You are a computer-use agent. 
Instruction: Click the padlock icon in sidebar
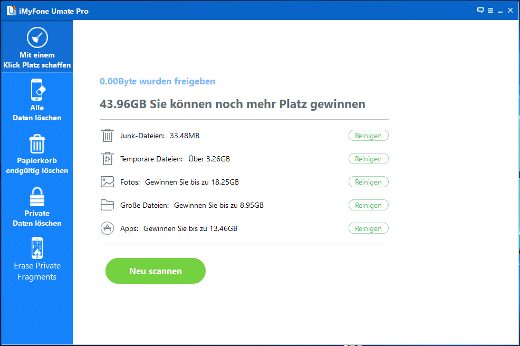point(37,196)
